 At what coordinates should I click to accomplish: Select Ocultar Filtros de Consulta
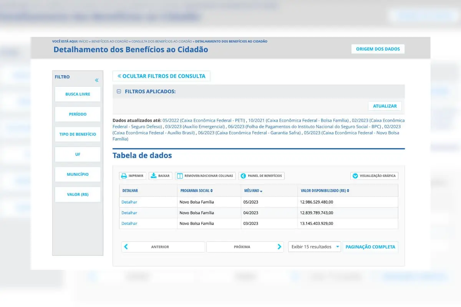pos(161,76)
